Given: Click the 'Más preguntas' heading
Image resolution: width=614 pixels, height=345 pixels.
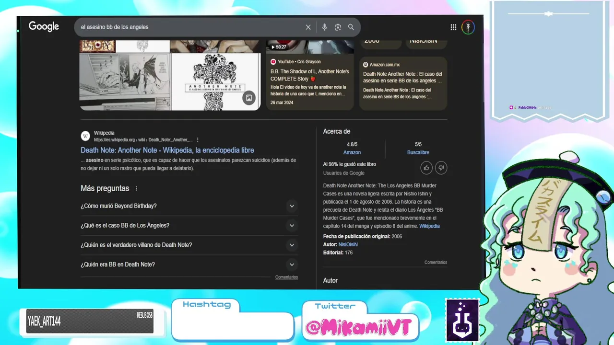Looking at the screenshot, I should click(x=105, y=189).
